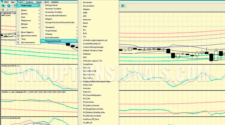The image size is (225, 125).
Task: Pick Heiken Ashi custom indicator
Action: [x=88, y=85]
